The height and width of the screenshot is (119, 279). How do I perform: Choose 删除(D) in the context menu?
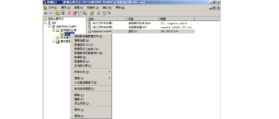pos(91,95)
